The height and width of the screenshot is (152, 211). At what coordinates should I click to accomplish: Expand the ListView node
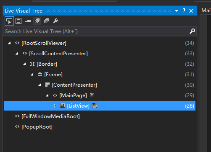click(55, 106)
